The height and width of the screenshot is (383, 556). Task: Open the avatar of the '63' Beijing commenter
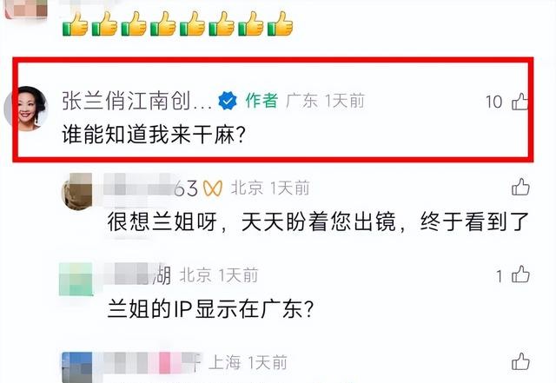pyautogui.click(x=76, y=191)
